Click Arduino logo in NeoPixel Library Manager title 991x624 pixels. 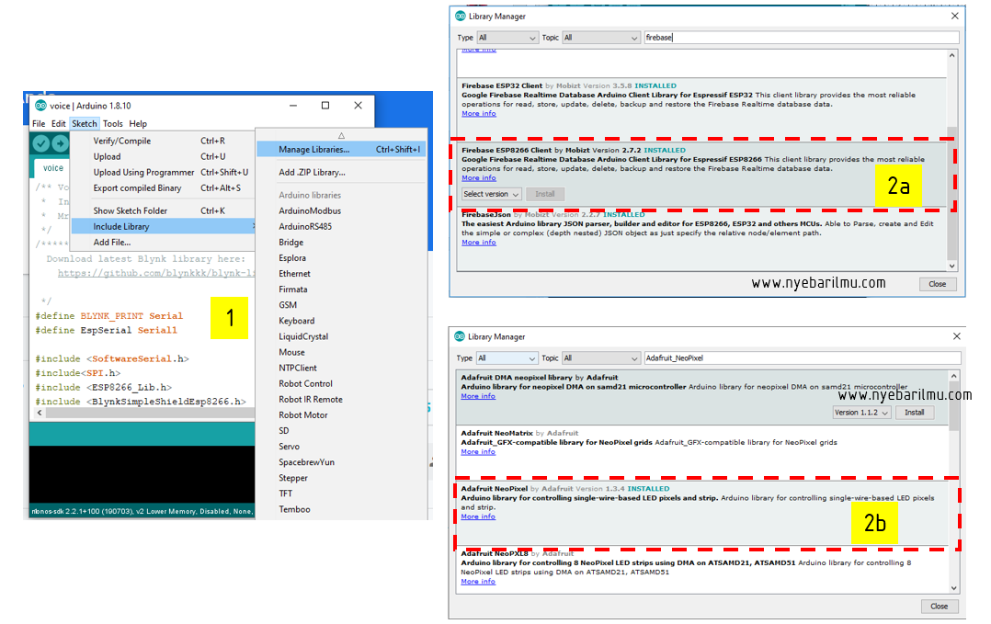click(460, 336)
